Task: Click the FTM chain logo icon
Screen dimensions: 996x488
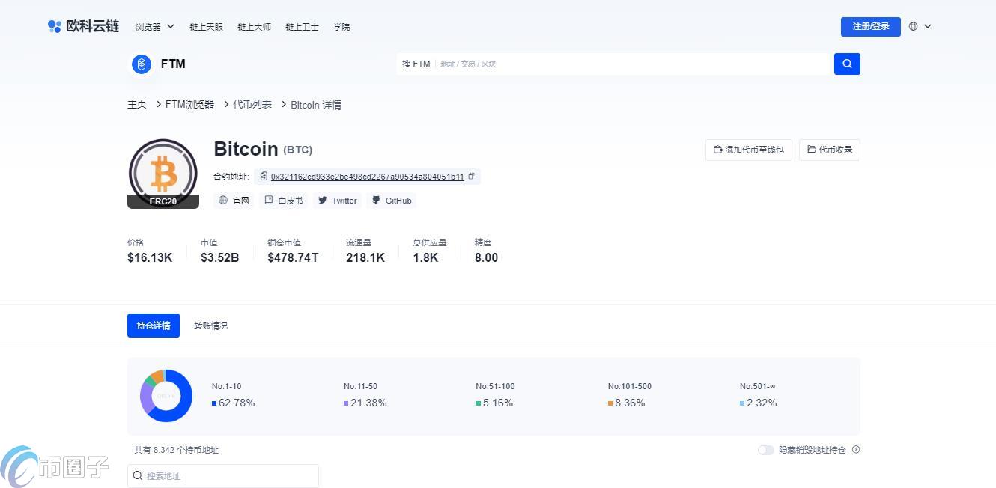Action: (x=142, y=64)
